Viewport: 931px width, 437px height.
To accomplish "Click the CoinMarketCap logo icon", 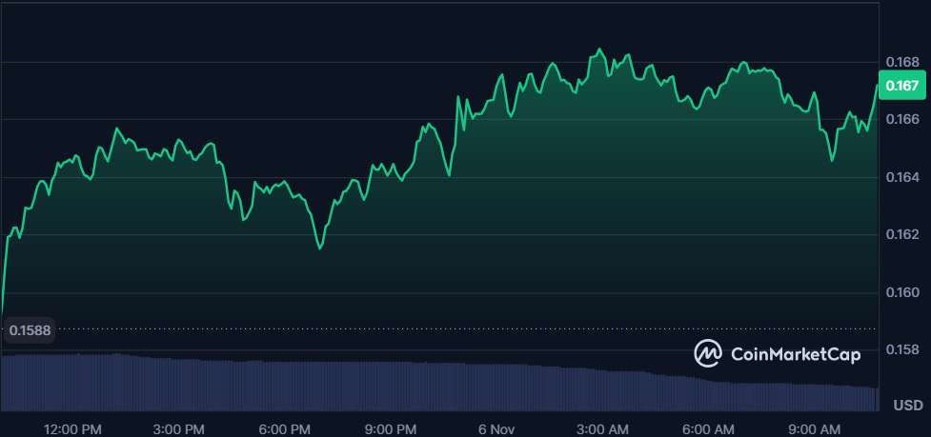I will 708,353.
